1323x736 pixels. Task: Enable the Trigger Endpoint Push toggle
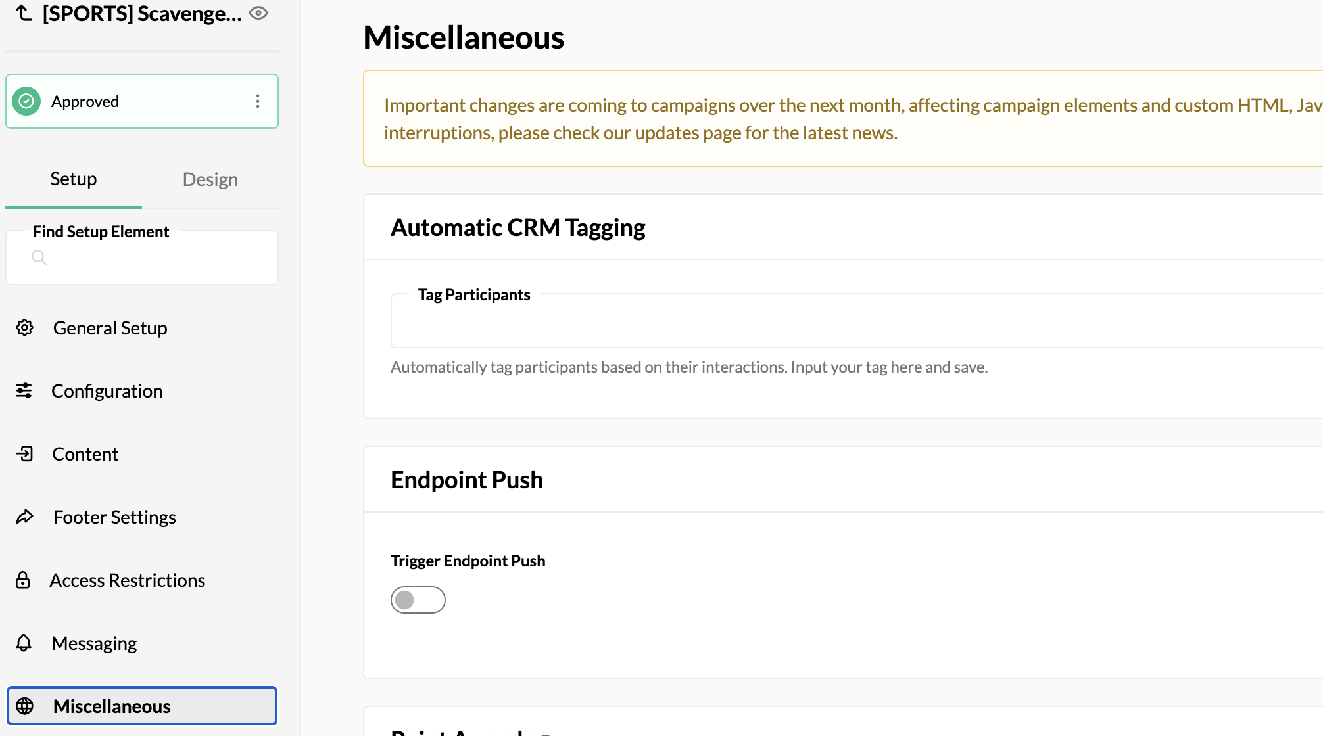pyautogui.click(x=418, y=600)
